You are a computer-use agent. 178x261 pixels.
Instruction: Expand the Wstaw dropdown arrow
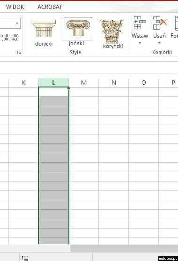(140, 43)
